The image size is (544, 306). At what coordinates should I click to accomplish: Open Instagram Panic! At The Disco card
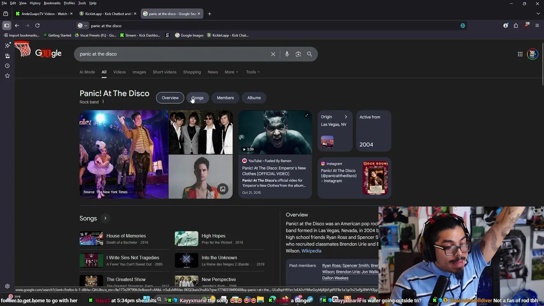pos(354,178)
